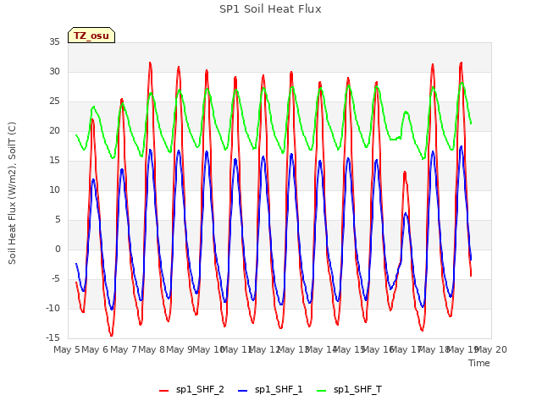Image resolution: width=542 pixels, height=406 pixels.
Task: Click the green sp1_SHF_T legend swatch
Action: click(x=322, y=391)
